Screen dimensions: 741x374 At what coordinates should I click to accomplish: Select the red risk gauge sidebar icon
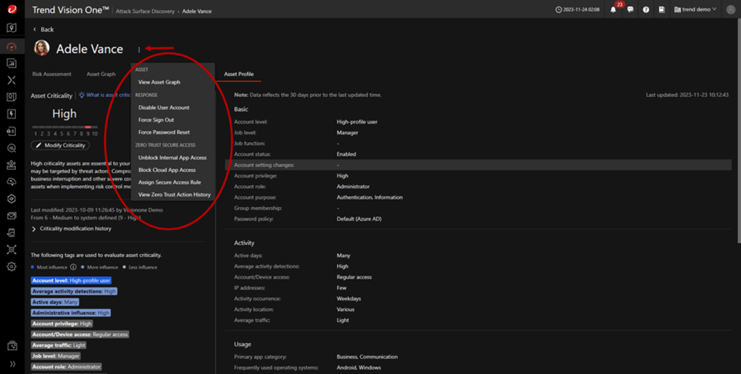pyautogui.click(x=12, y=46)
